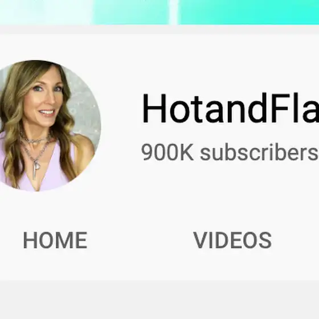Screen dimensions: 319x319
Task: Click the white vertical stripe in banner
Action: pos(174,12)
